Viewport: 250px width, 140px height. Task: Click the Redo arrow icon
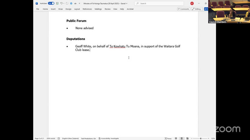(67, 3)
